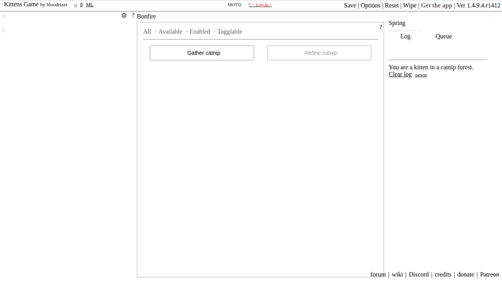Open the Bonfire tab
This screenshot has height=282, width=502.
pyautogui.click(x=146, y=17)
